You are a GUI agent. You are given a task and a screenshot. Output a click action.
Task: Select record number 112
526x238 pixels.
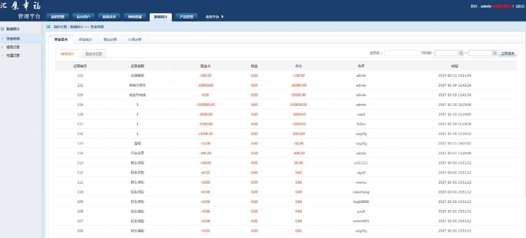pos(80,173)
